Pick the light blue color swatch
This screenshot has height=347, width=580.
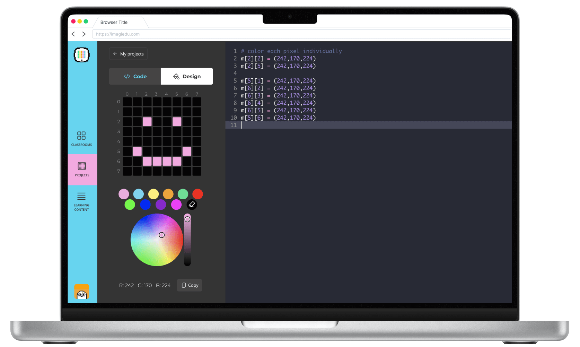point(138,194)
